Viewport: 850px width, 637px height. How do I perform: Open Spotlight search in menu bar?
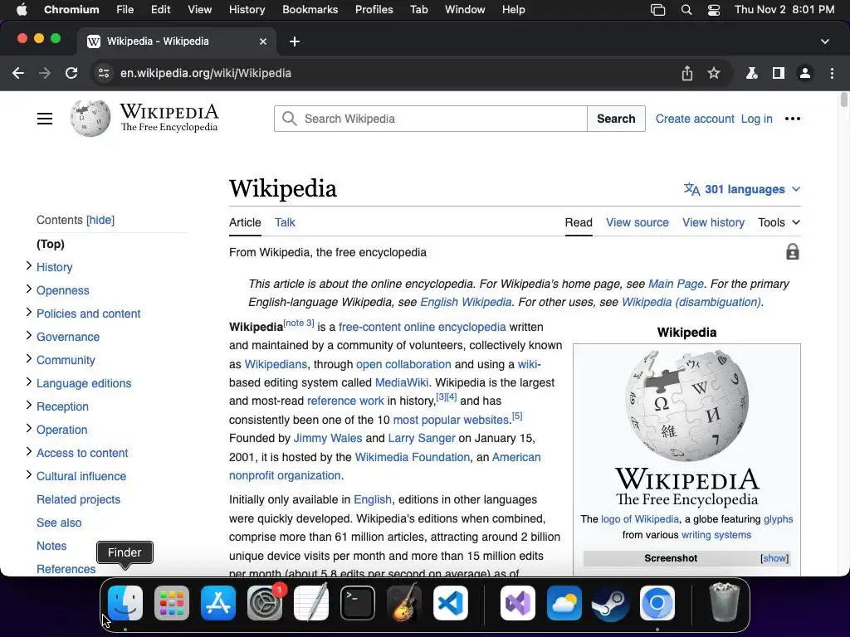(x=686, y=10)
